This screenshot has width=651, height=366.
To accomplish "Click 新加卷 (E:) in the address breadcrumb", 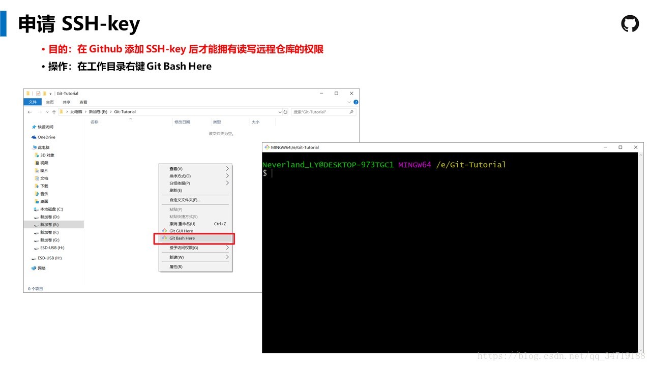I will 98,112.
